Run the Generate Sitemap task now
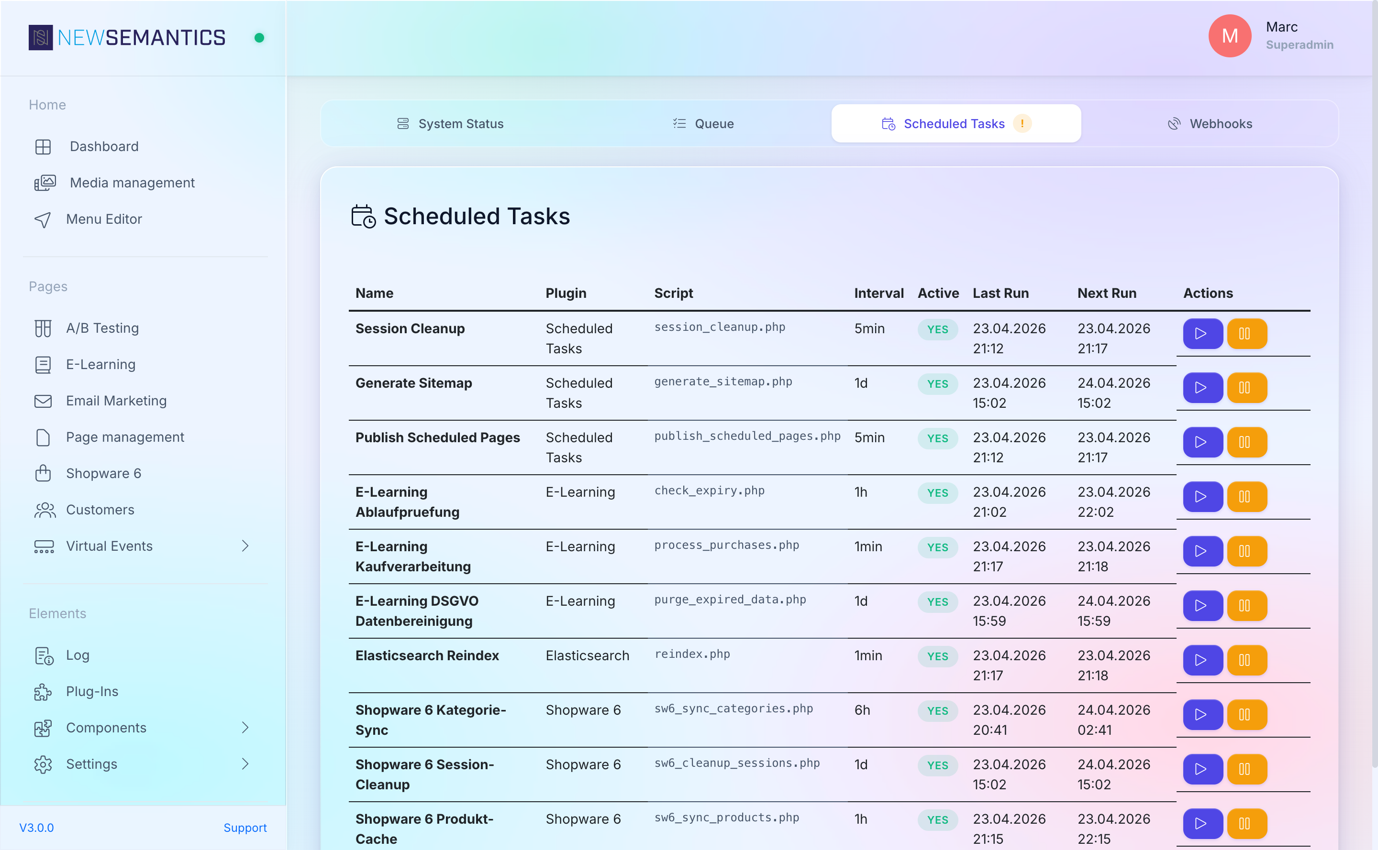 point(1202,388)
